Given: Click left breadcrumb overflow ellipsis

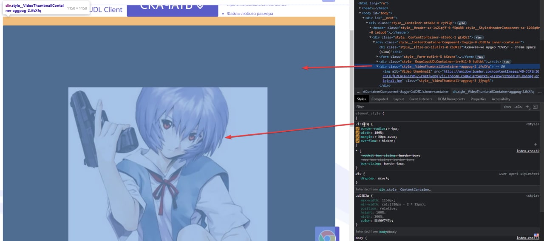Looking at the screenshot, I should click(358, 91).
